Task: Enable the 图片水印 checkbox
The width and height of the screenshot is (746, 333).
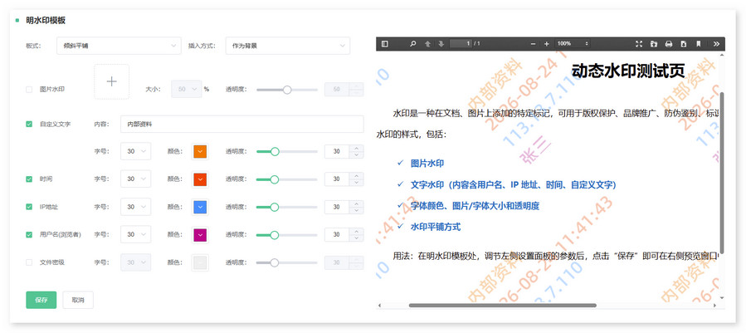Action: coord(29,89)
